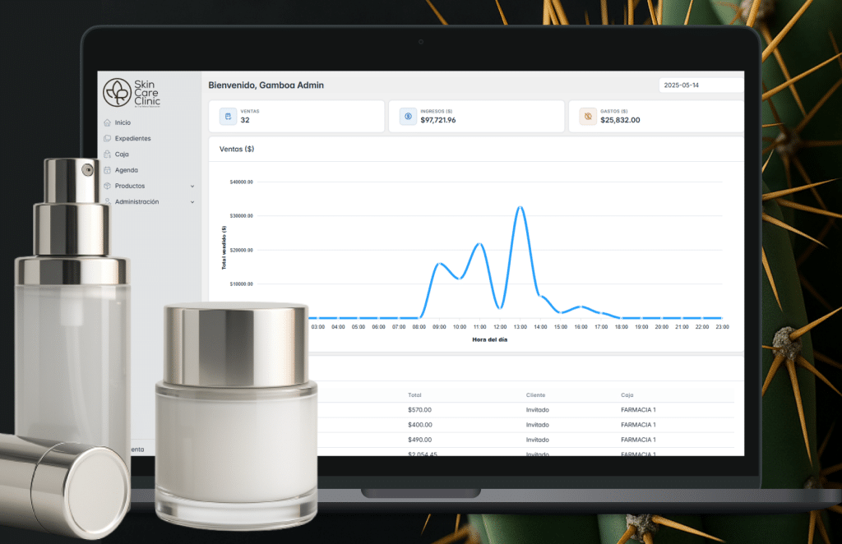Image resolution: width=842 pixels, height=544 pixels.
Task: Select the $570.00 total in the table
Action: coord(419,410)
